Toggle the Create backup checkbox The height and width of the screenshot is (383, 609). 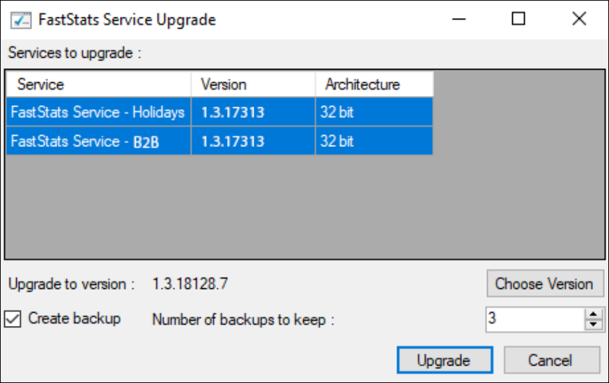tap(13, 320)
